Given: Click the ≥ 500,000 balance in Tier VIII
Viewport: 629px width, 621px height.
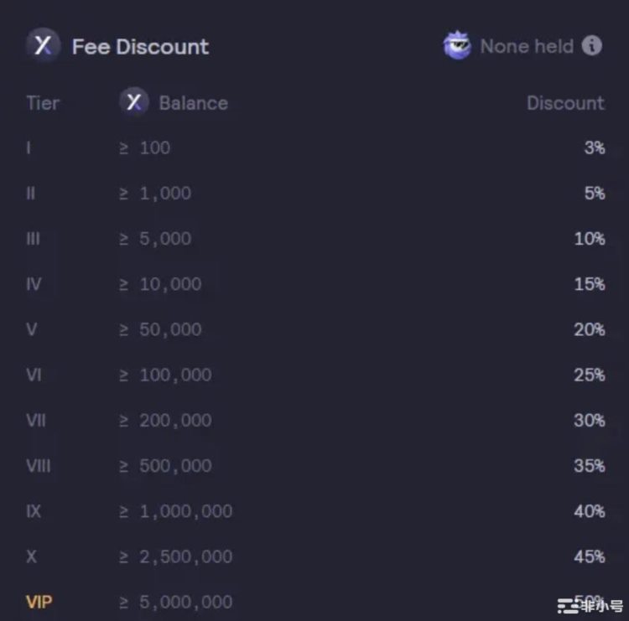Looking at the screenshot, I should [165, 465].
